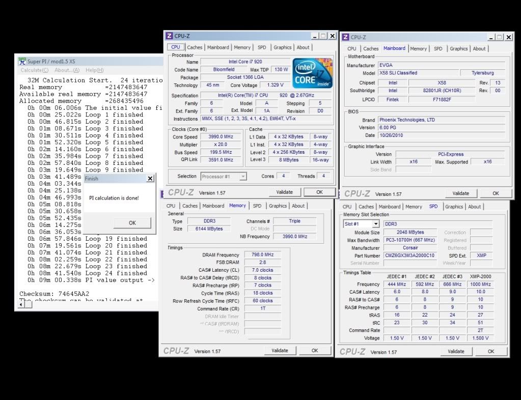Select Caches tab in the Mainboard CPU-Z window
521x400 pixels.
(371, 49)
